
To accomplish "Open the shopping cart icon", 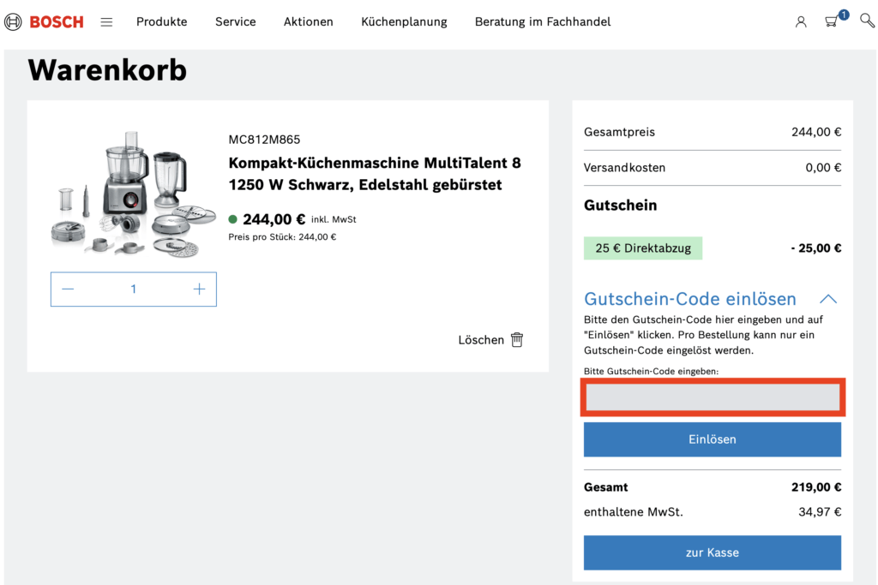I will tap(832, 21).
